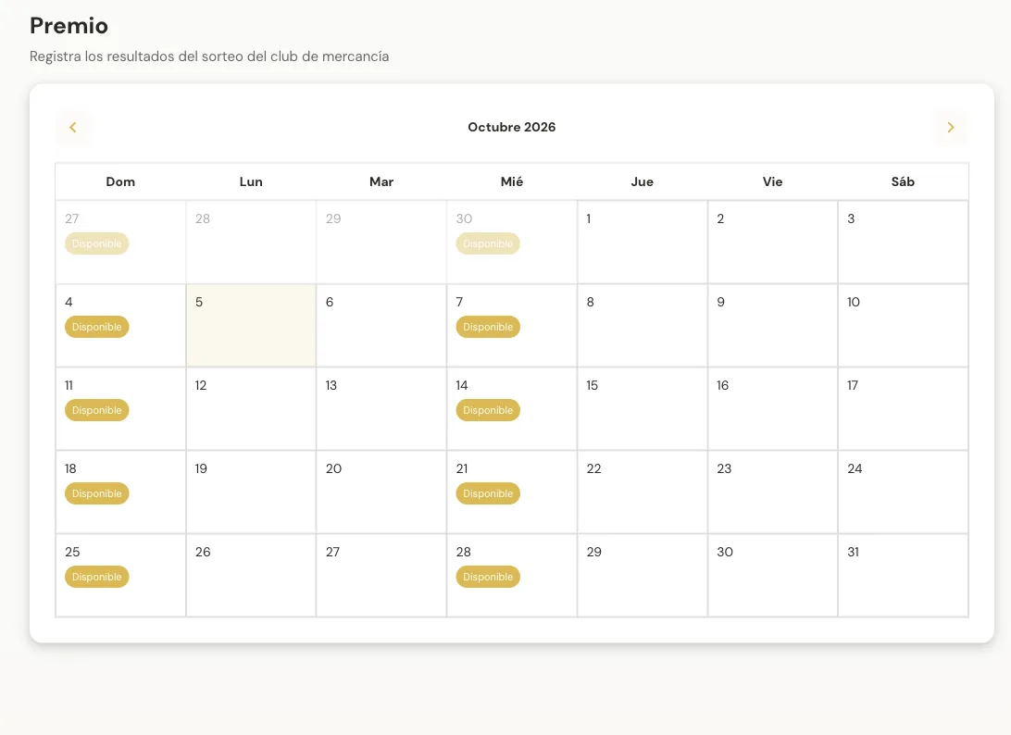Select day 26 cell

coord(251,575)
